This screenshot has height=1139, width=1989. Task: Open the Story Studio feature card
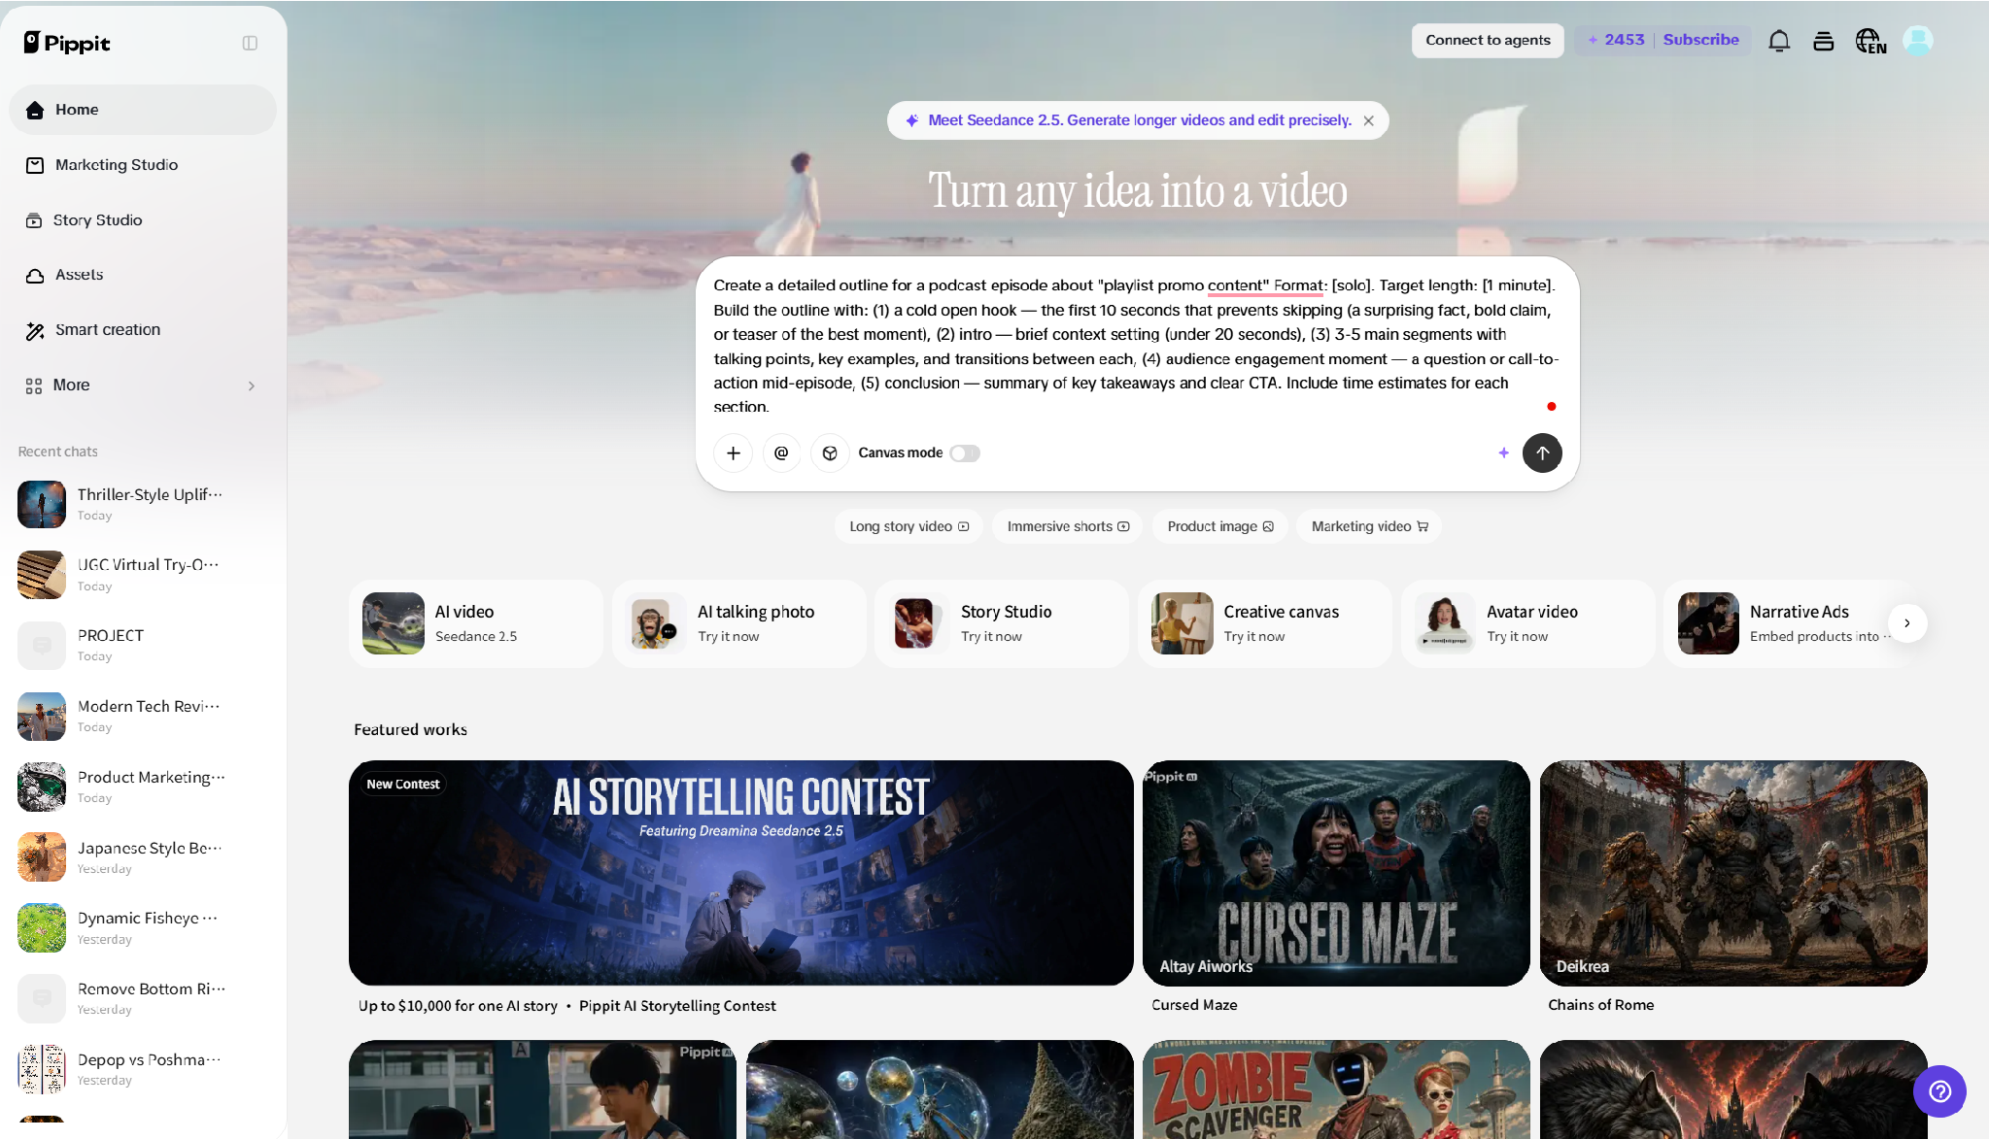[1002, 623]
